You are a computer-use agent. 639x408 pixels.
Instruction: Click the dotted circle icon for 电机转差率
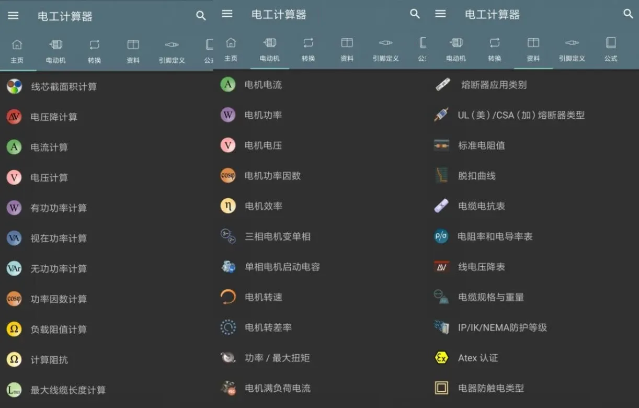228,327
